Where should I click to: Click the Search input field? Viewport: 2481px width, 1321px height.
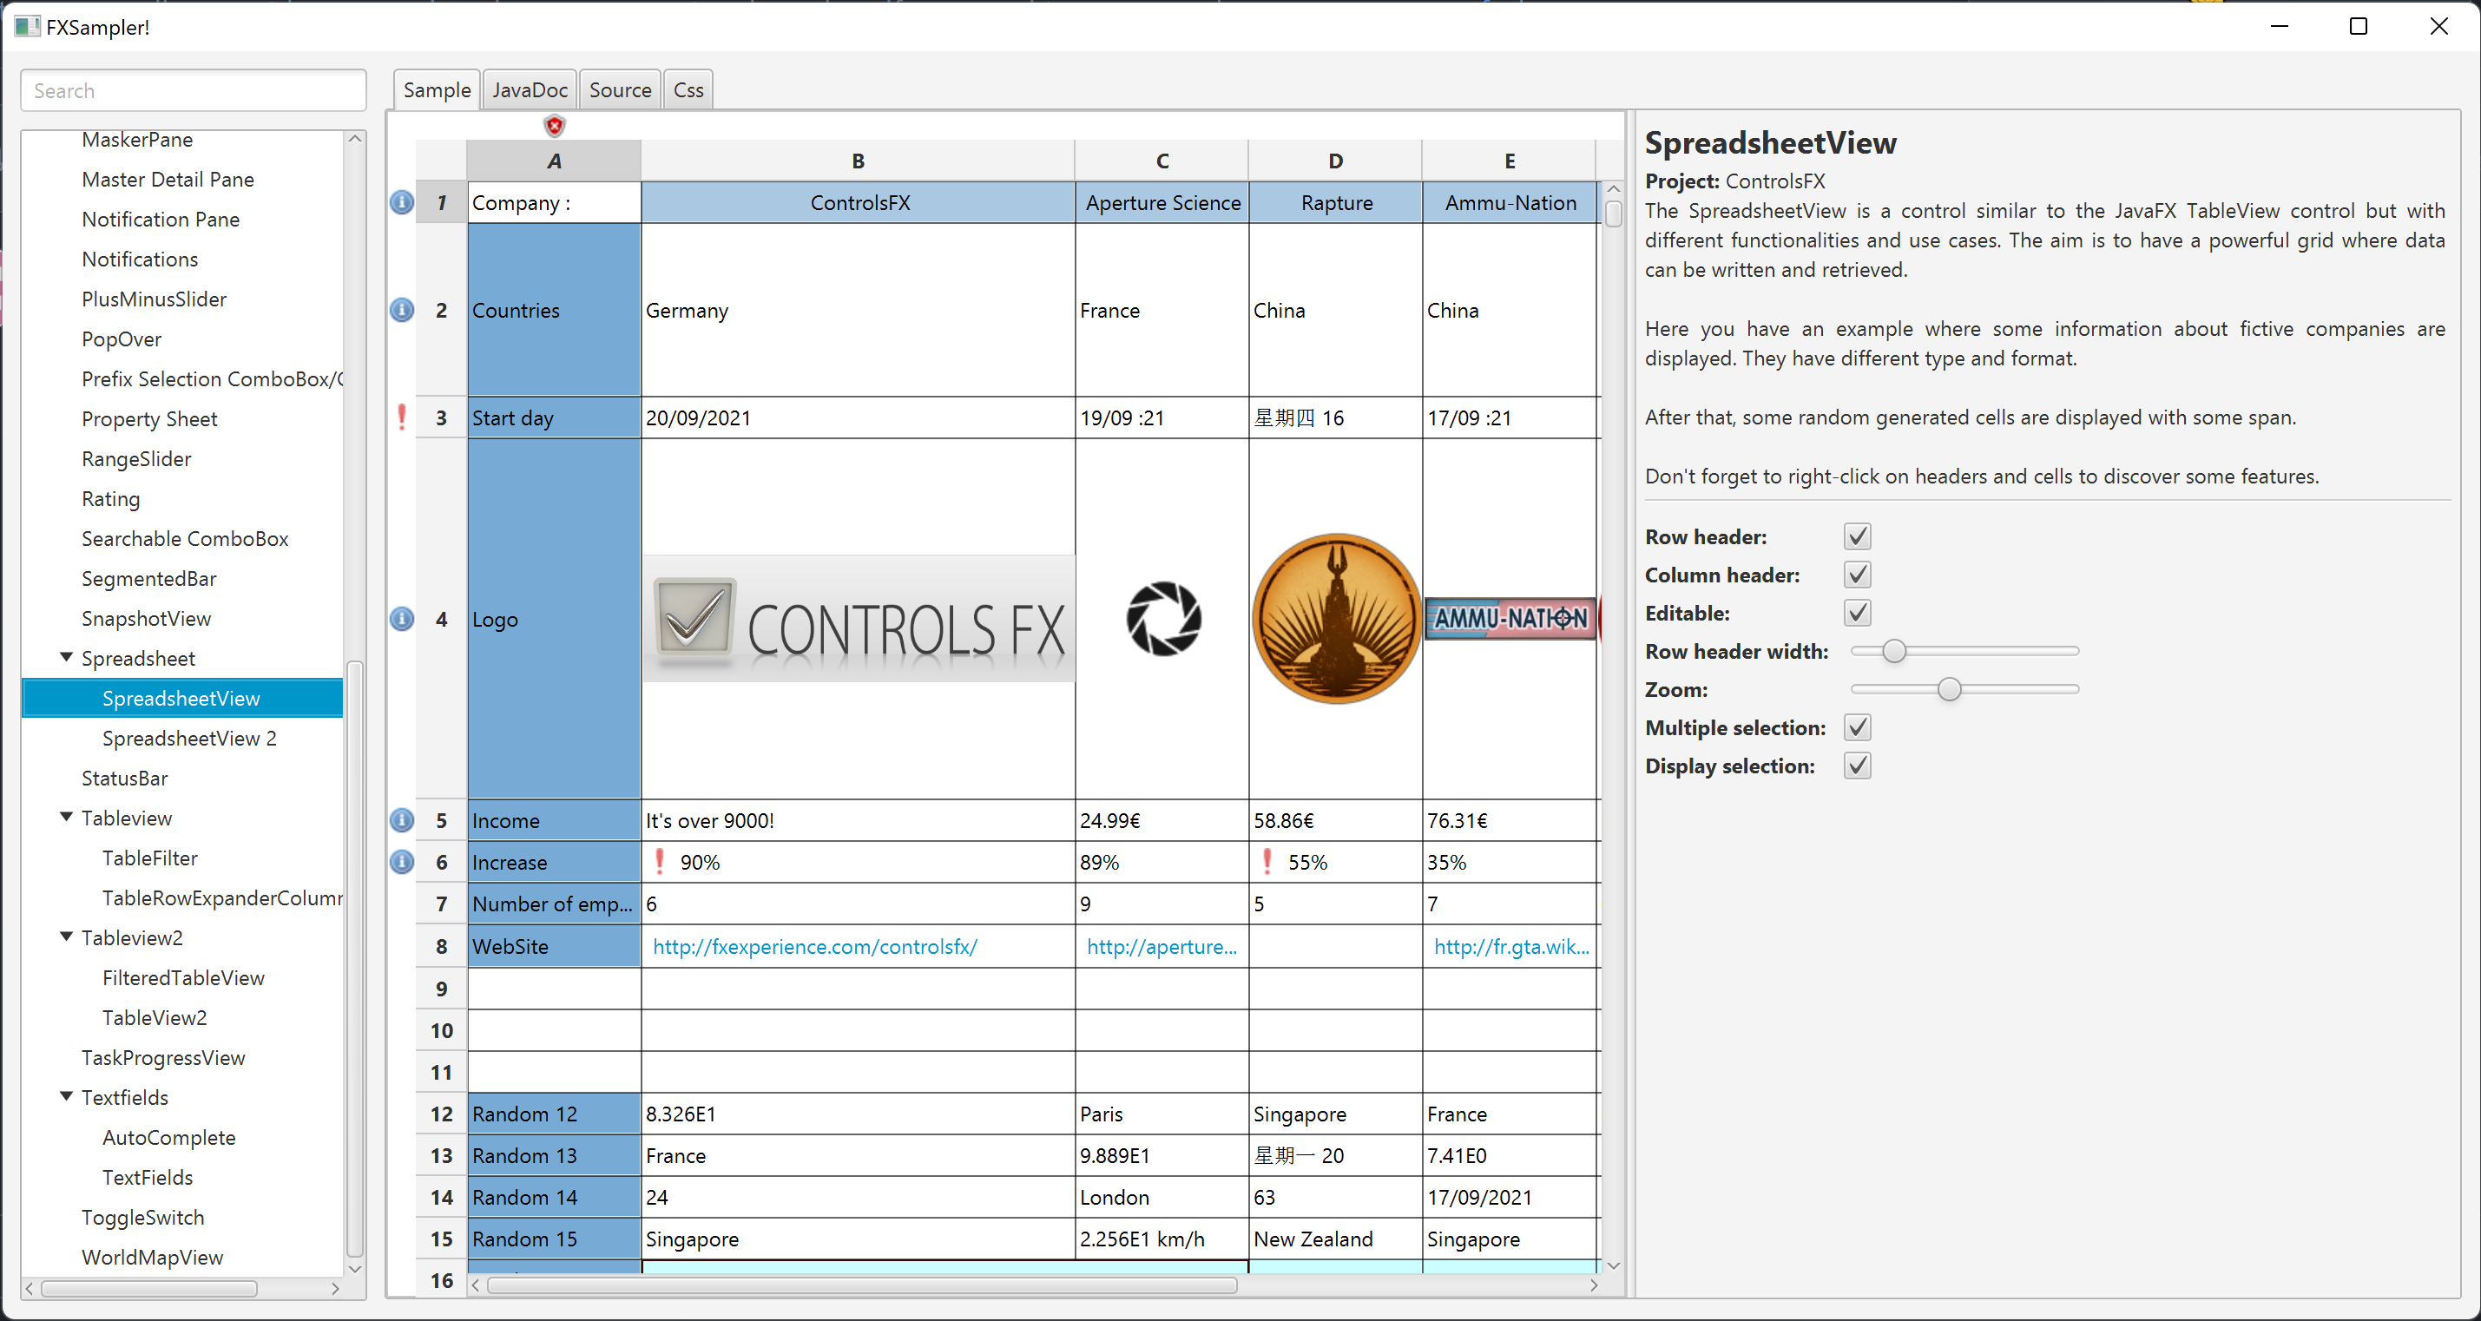[x=193, y=90]
